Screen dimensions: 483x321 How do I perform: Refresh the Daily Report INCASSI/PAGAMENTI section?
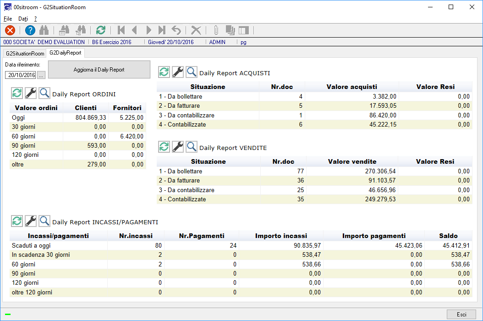(17, 221)
